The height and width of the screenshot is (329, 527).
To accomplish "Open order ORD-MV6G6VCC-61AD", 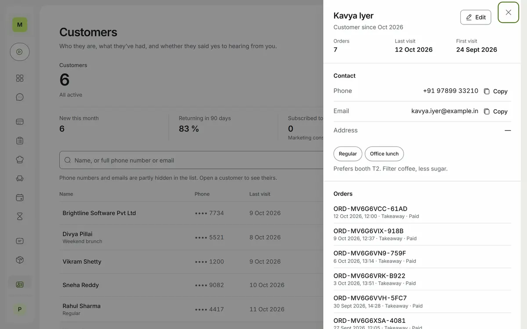I will pos(422,212).
